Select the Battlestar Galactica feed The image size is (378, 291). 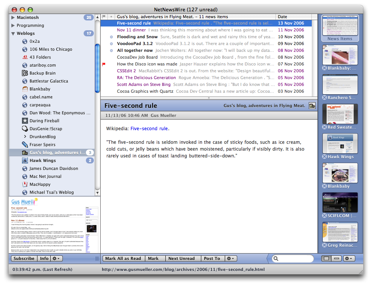52,81
